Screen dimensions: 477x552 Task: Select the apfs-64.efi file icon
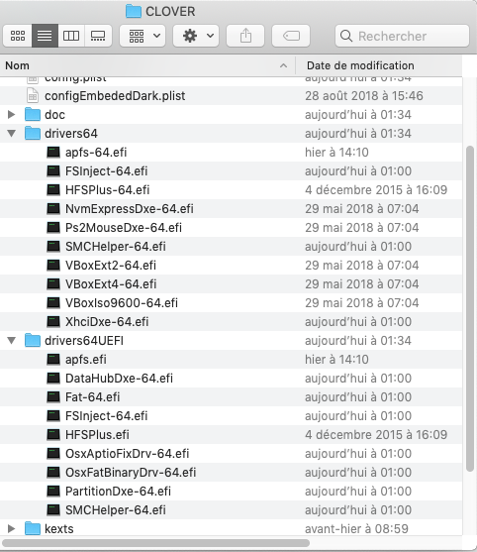(x=53, y=152)
